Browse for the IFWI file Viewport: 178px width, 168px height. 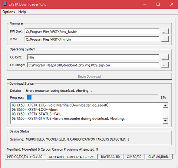pos(165,39)
